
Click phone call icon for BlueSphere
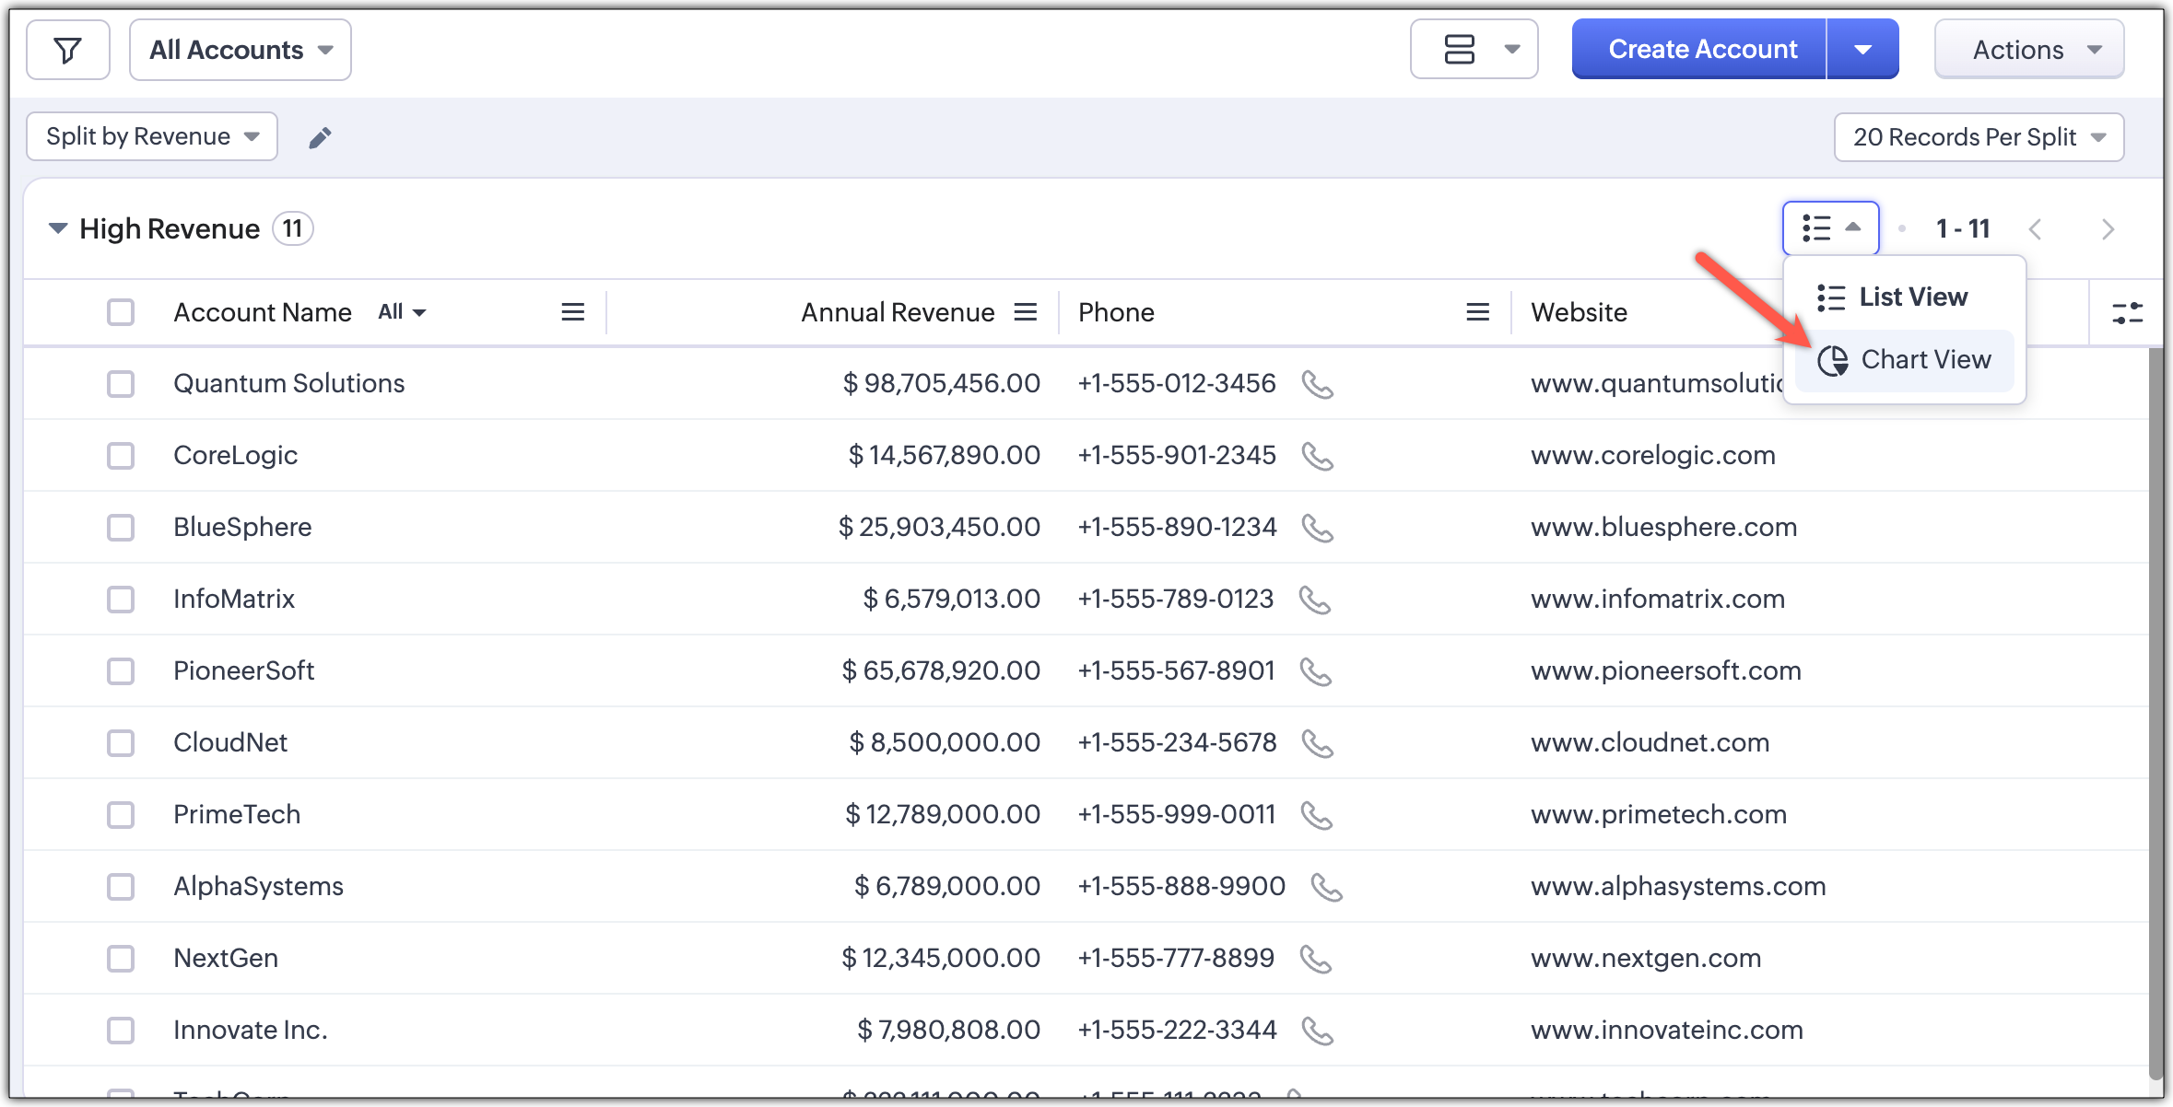pos(1317,528)
